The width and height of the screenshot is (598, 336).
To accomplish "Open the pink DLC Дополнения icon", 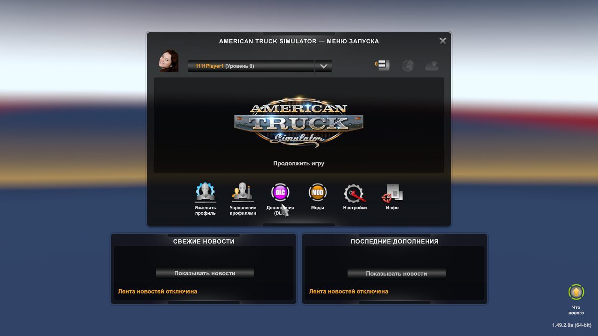I will (x=280, y=192).
